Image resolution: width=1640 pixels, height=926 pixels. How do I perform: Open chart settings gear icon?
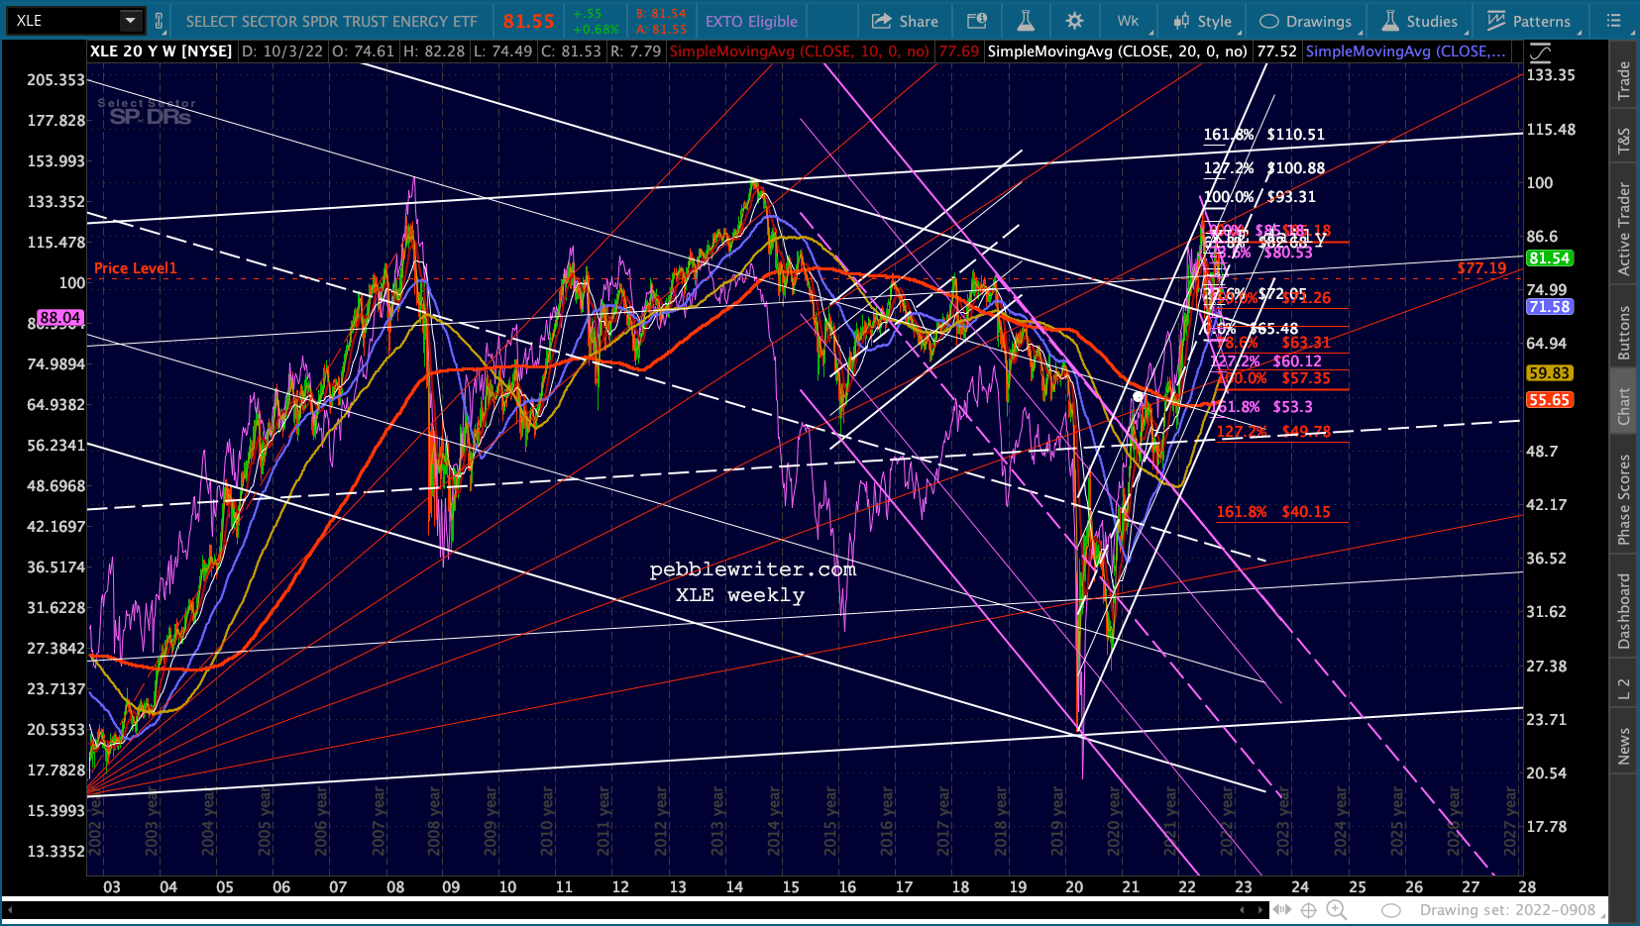(1074, 21)
